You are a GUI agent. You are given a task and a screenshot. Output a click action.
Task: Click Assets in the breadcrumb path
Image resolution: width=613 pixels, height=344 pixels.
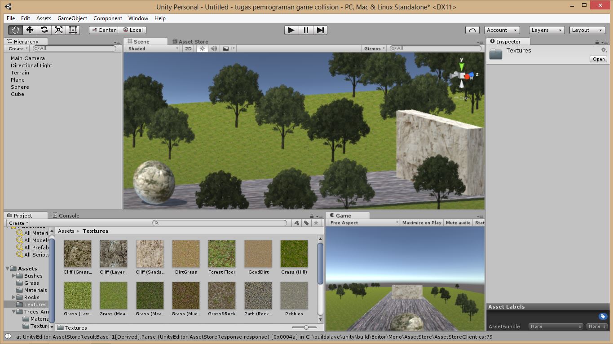coord(66,231)
